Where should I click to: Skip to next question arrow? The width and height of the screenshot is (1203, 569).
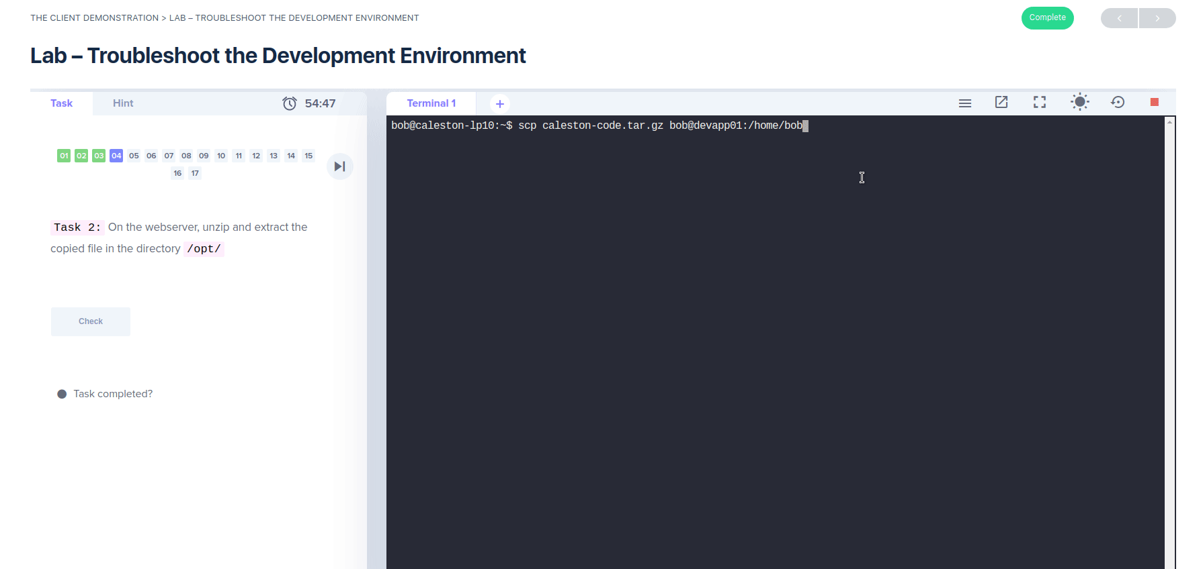[x=340, y=166]
